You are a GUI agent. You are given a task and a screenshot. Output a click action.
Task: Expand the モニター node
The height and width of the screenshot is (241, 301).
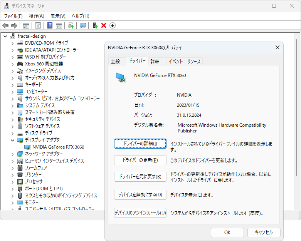pyautogui.click(x=12, y=203)
